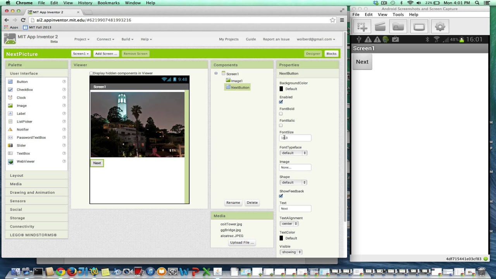Click the FontSize input field
This screenshot has height=279, width=496.
(295, 138)
